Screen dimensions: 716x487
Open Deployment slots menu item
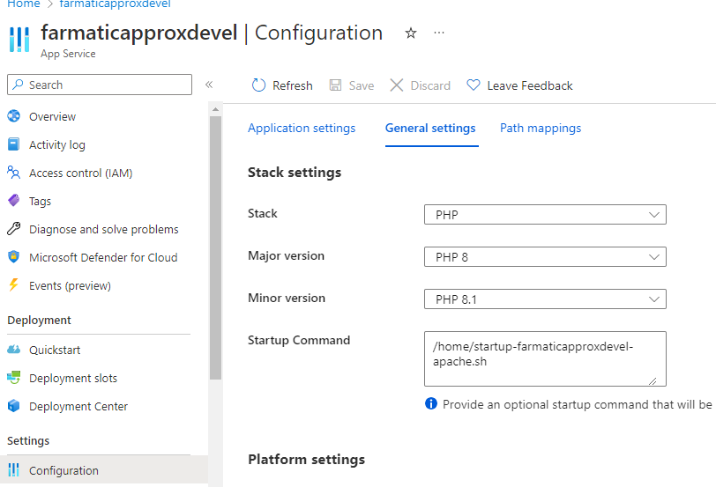click(x=73, y=379)
